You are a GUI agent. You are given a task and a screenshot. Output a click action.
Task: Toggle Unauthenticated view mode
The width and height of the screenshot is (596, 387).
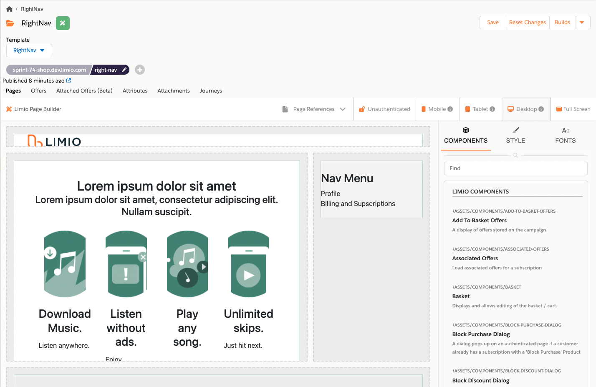[384, 109]
